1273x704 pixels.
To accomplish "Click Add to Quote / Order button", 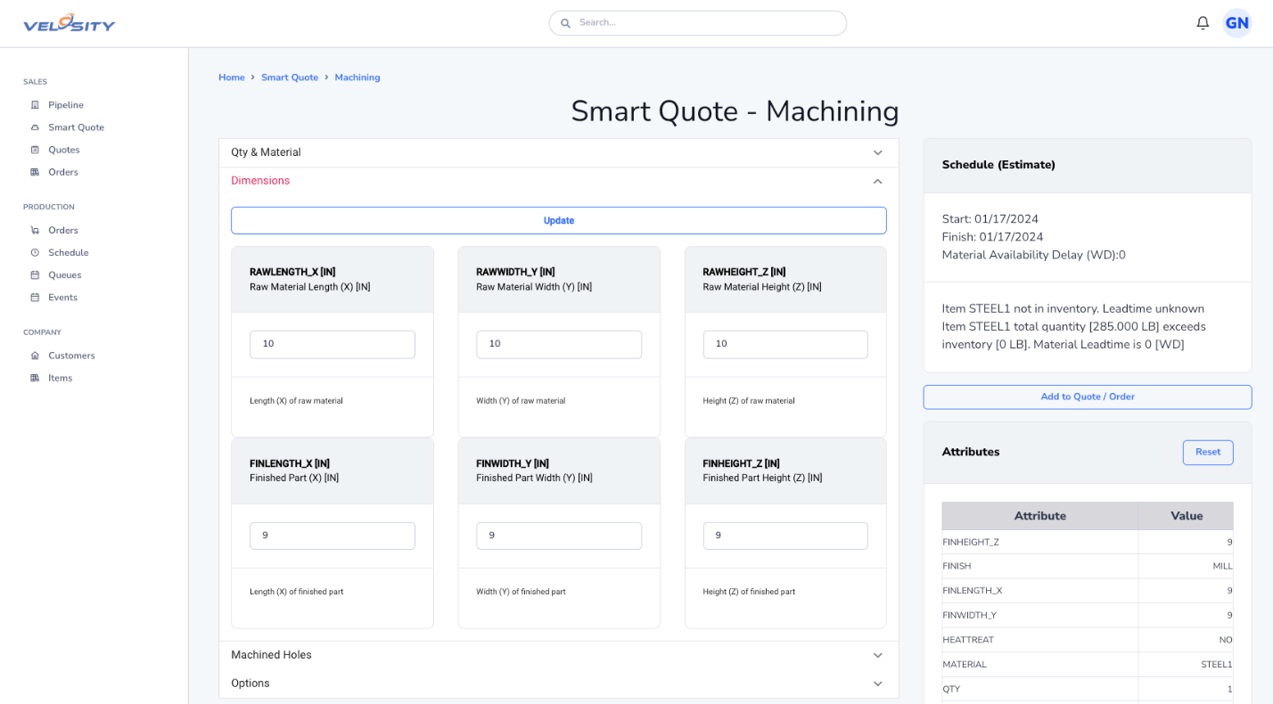I will [x=1088, y=397].
